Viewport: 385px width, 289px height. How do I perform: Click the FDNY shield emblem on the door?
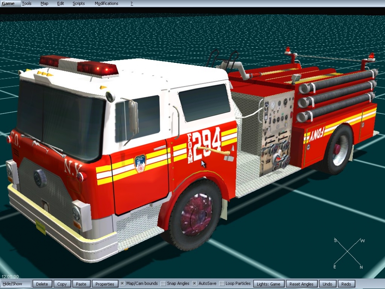(x=140, y=163)
